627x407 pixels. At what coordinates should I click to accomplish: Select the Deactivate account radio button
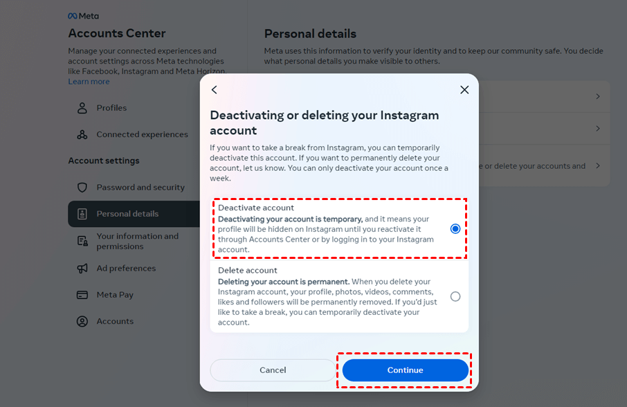pyautogui.click(x=455, y=228)
